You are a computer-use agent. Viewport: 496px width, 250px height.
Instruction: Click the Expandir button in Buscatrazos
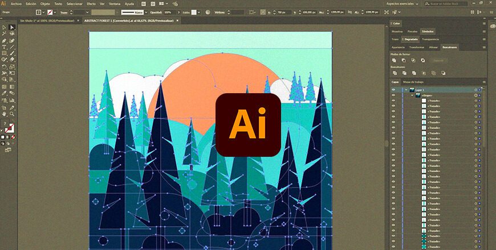pos(438,60)
